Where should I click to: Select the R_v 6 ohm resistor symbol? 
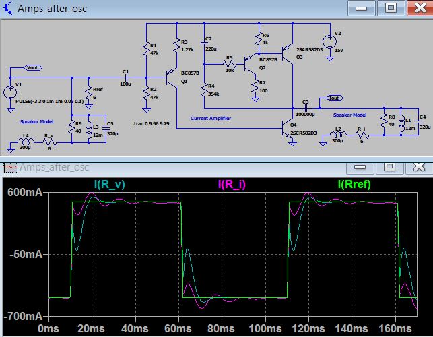point(49,142)
